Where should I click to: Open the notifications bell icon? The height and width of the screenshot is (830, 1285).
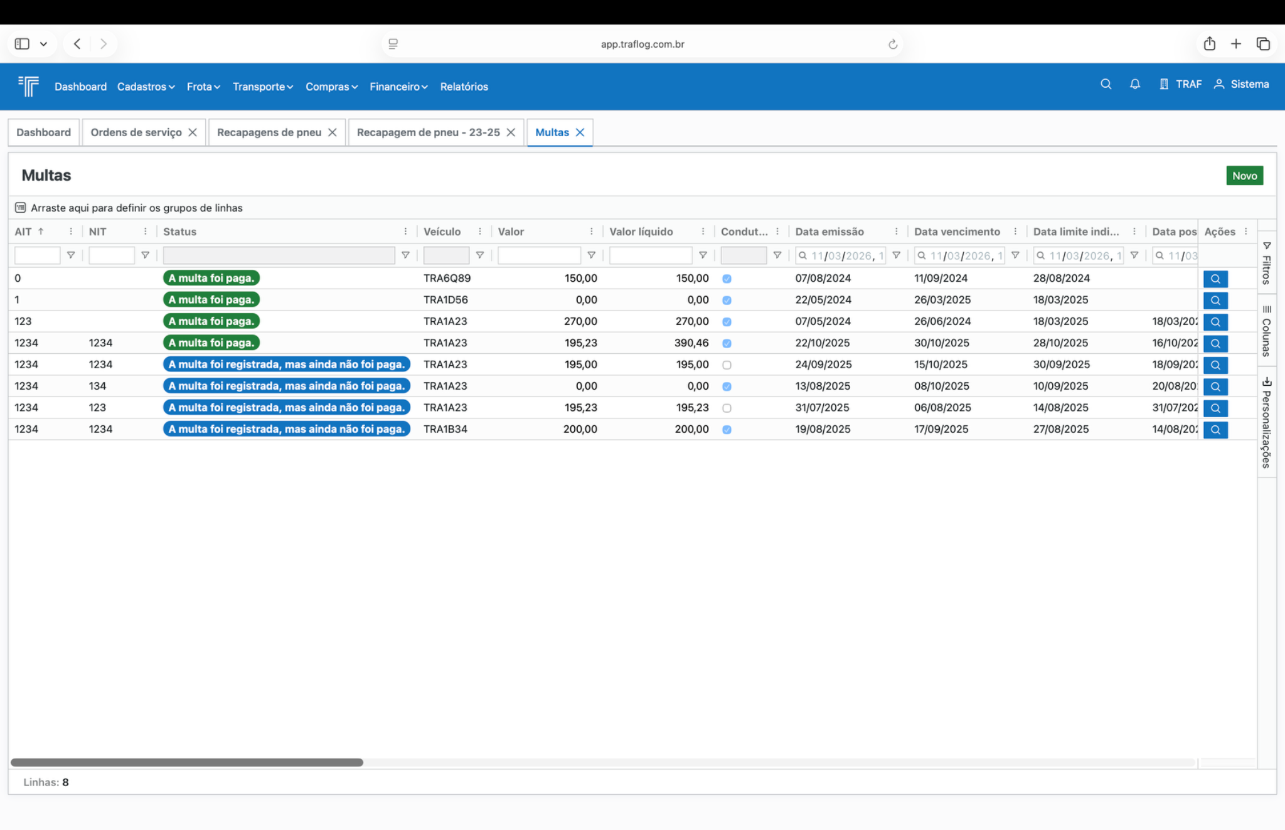[1134, 84]
